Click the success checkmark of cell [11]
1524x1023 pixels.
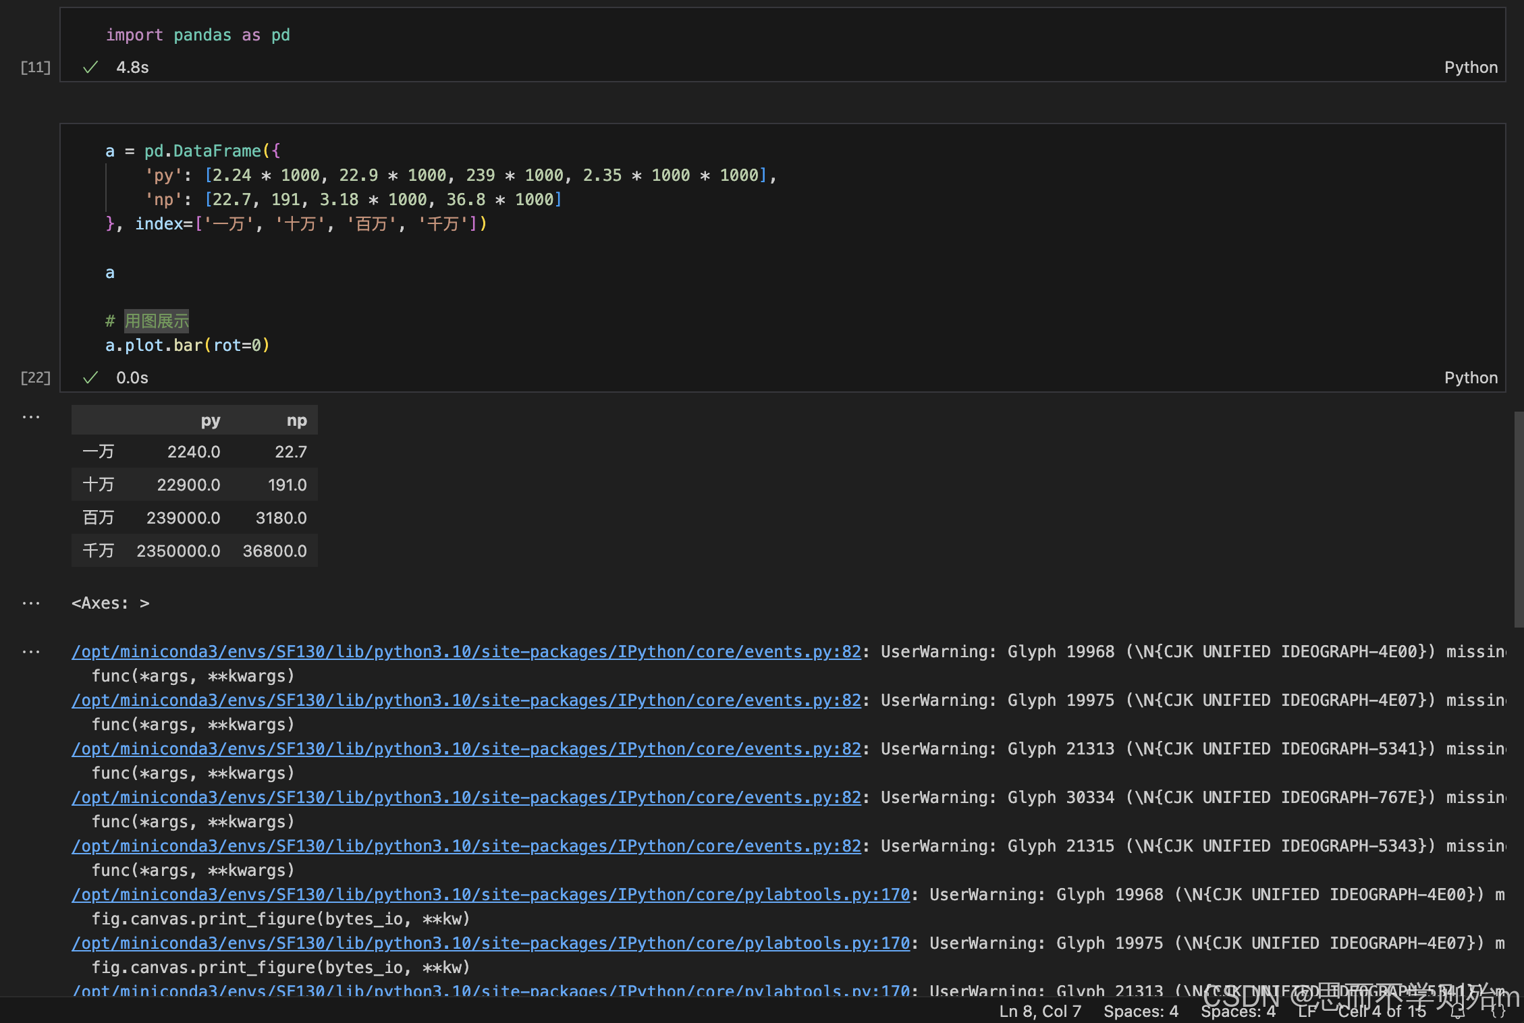coord(90,67)
